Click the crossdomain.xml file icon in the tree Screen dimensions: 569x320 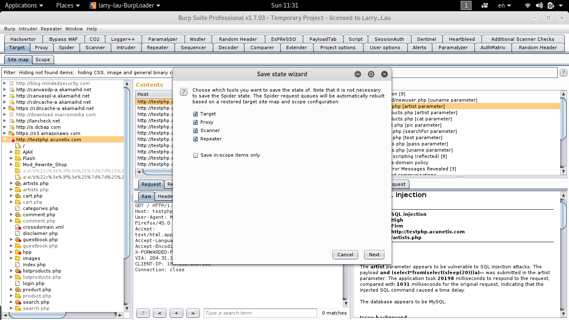point(18,227)
